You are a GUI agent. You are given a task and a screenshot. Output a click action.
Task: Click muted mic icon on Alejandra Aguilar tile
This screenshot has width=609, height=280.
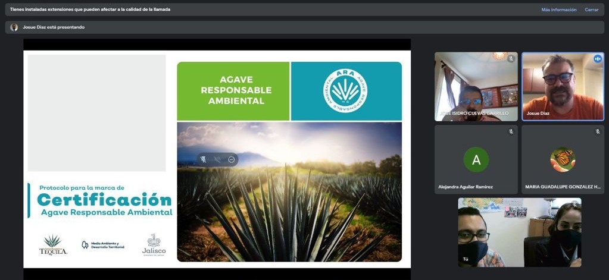pos(511,131)
